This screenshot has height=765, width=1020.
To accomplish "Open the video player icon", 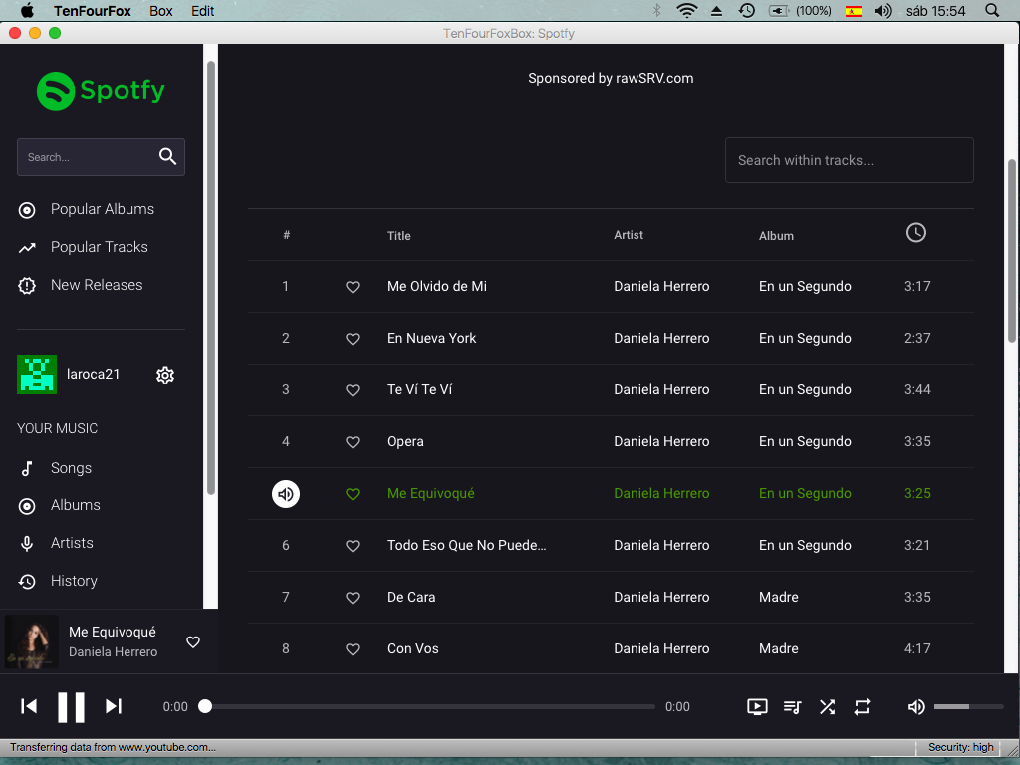I will click(757, 707).
